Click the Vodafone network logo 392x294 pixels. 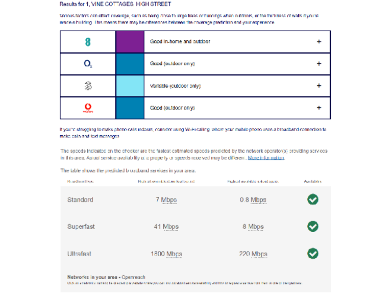(88, 108)
